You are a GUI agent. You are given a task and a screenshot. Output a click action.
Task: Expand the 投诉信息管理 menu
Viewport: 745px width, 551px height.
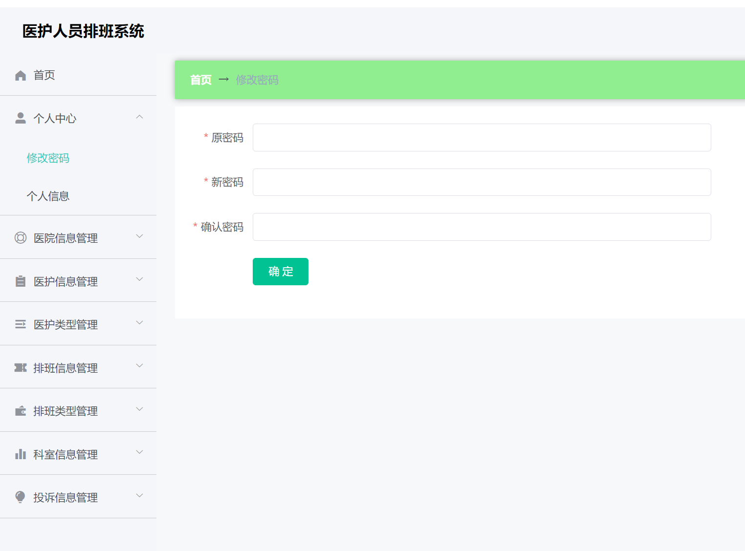tap(139, 495)
